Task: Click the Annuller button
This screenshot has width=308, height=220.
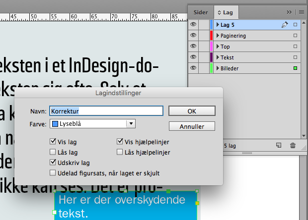Action: 192,126
